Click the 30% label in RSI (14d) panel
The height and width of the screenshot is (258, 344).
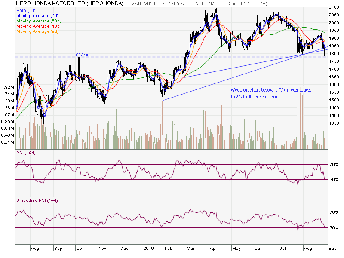pos(334,180)
